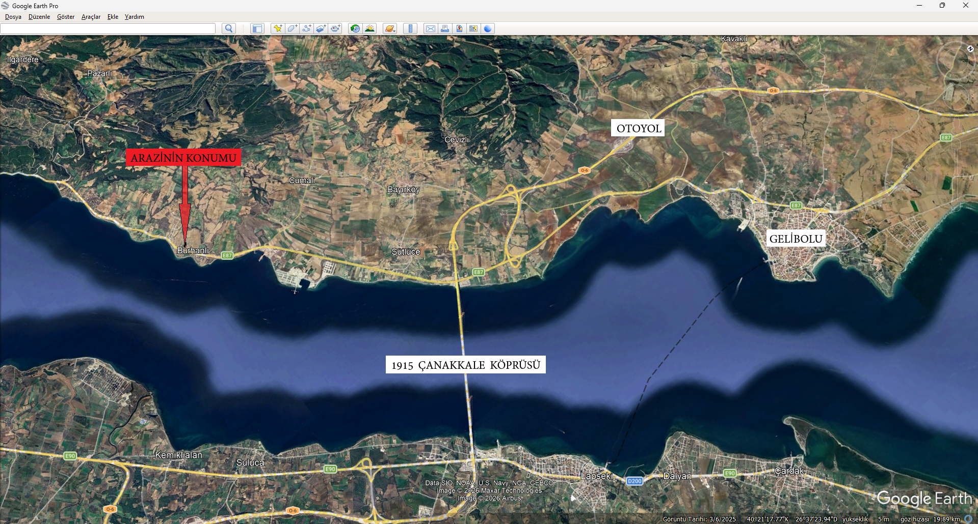Click the Sütlüce place label
The width and height of the screenshot is (978, 524).
pos(406,252)
